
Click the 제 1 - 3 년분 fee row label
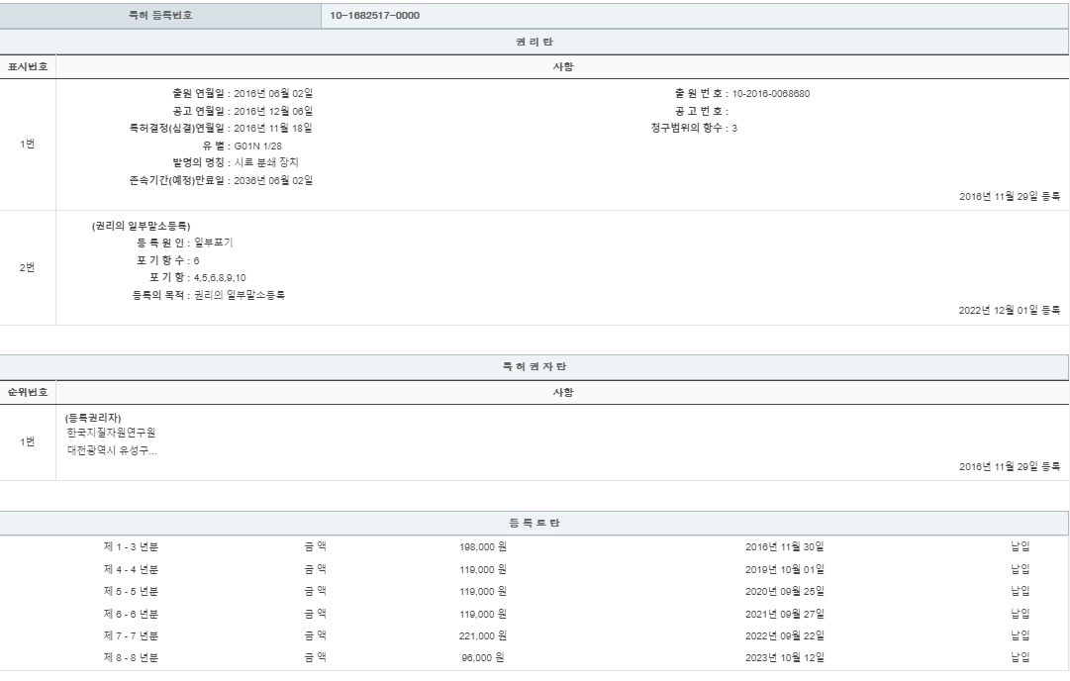pyautogui.click(x=131, y=545)
